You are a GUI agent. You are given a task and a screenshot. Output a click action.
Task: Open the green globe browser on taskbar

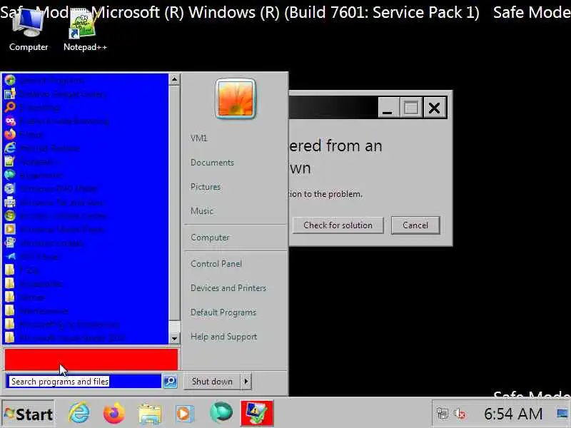tap(221, 412)
